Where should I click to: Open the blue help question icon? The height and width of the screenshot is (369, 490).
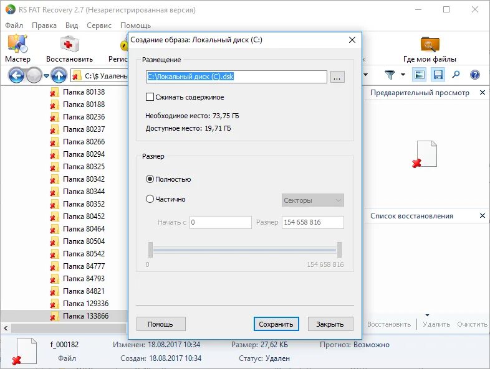474,75
